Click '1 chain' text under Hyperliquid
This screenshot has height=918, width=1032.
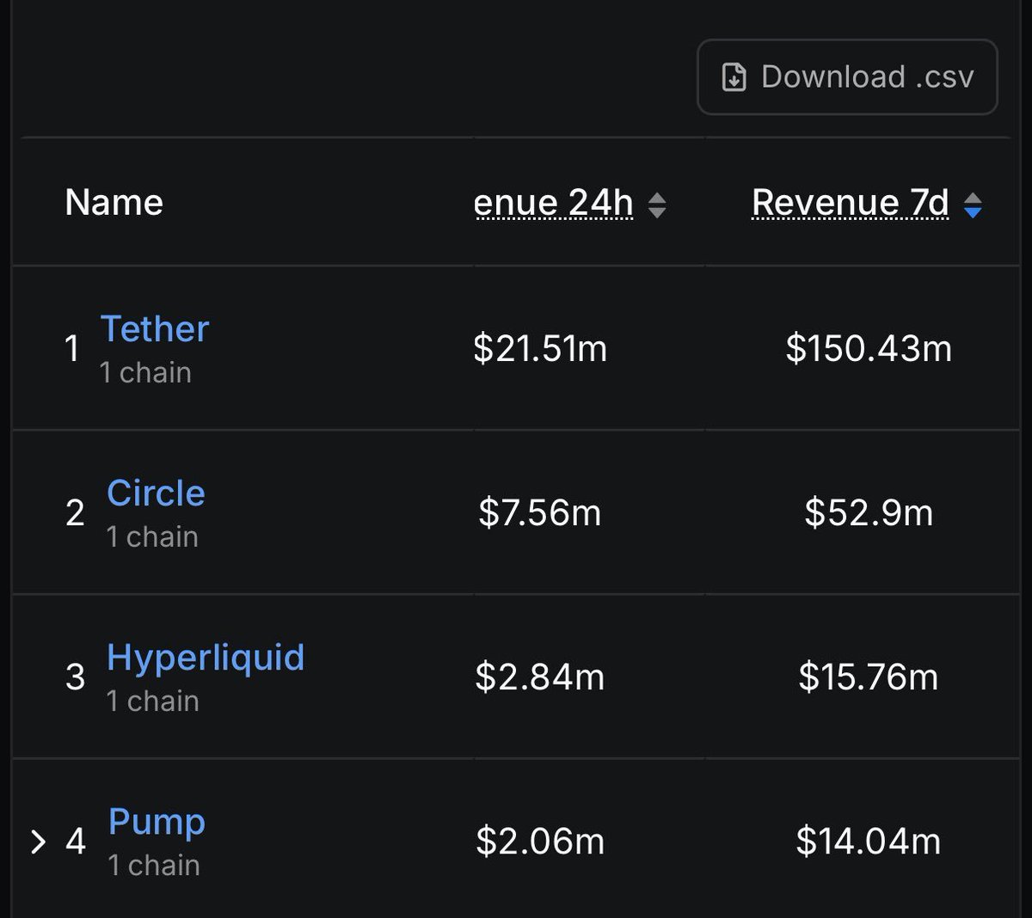[152, 701]
